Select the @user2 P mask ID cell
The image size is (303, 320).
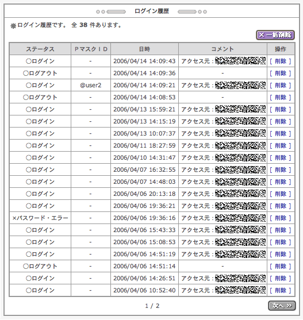(x=91, y=85)
